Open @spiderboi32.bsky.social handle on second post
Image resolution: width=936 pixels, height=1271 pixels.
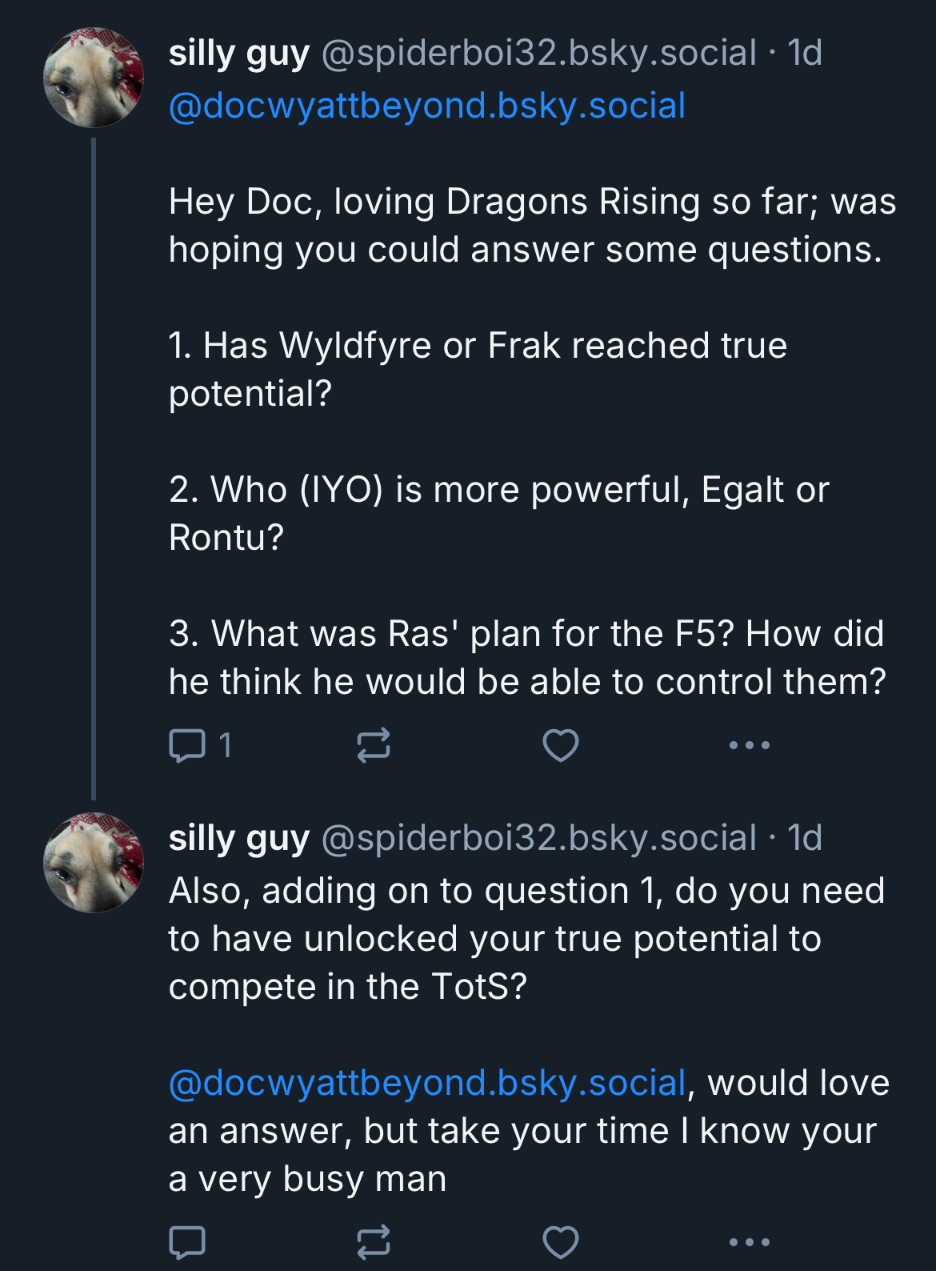point(538,839)
